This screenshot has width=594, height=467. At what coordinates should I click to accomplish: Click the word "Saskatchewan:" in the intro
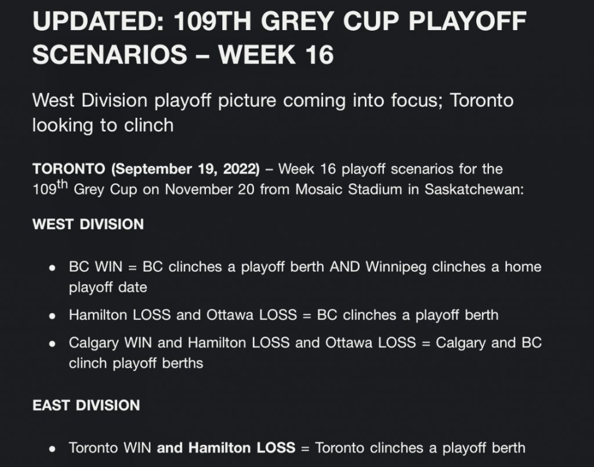pyautogui.click(x=474, y=190)
